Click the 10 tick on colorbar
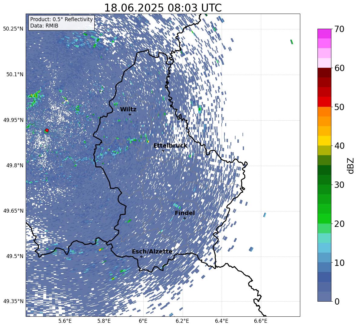The image size is (358, 327). pos(340,263)
